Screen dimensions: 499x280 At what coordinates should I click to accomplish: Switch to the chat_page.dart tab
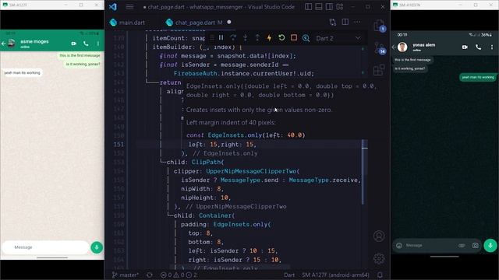pyautogui.click(x=198, y=23)
